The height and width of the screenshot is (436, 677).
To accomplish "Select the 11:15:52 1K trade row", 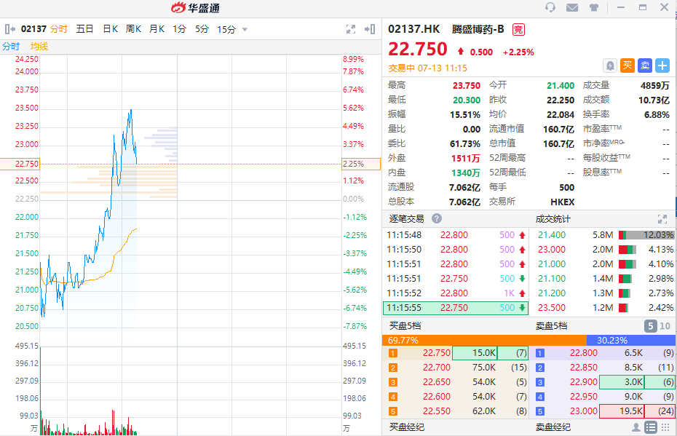I will point(456,293).
